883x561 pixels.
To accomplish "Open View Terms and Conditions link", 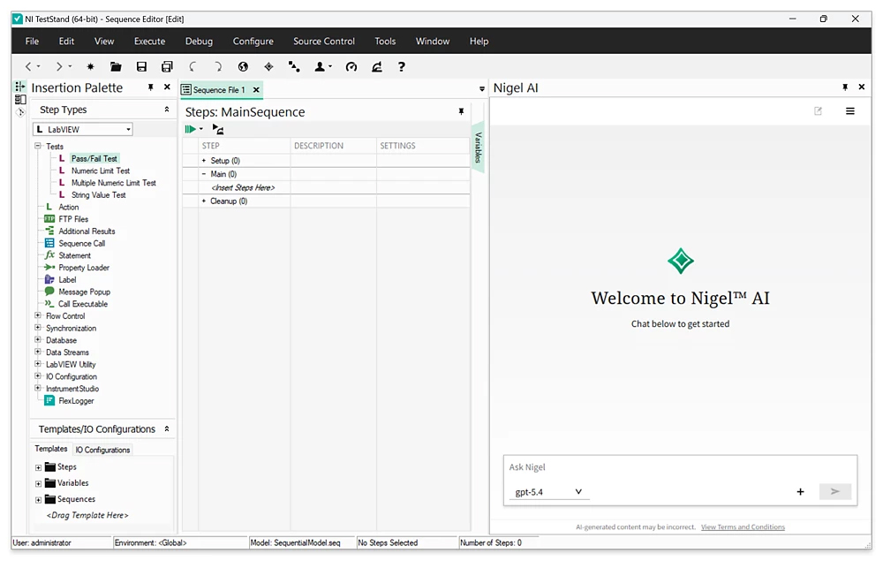I will (743, 527).
